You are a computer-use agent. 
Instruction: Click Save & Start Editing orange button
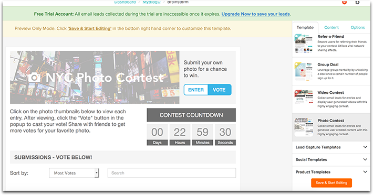[331, 183]
